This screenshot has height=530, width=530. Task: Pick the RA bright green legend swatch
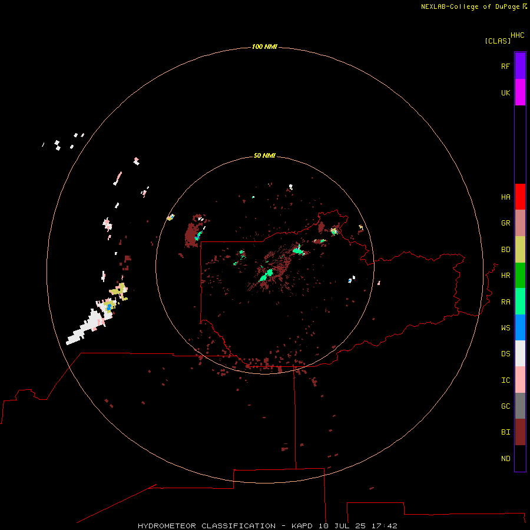click(520, 302)
